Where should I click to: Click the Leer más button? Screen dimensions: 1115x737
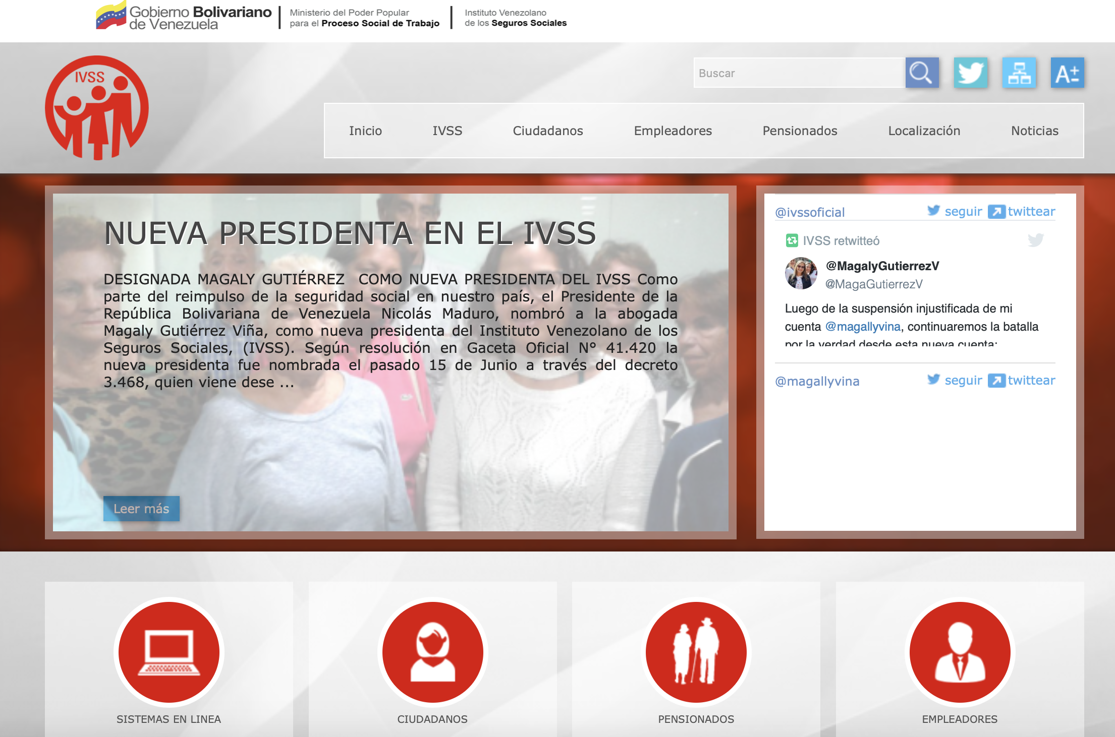point(141,509)
